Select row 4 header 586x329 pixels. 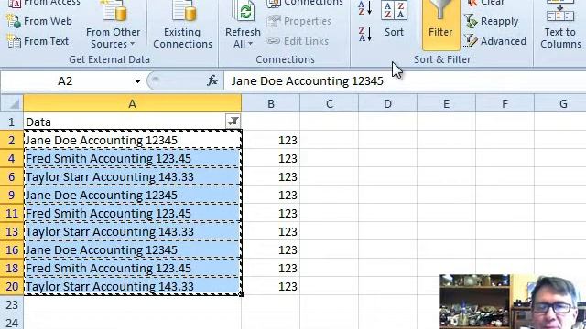pos(12,158)
